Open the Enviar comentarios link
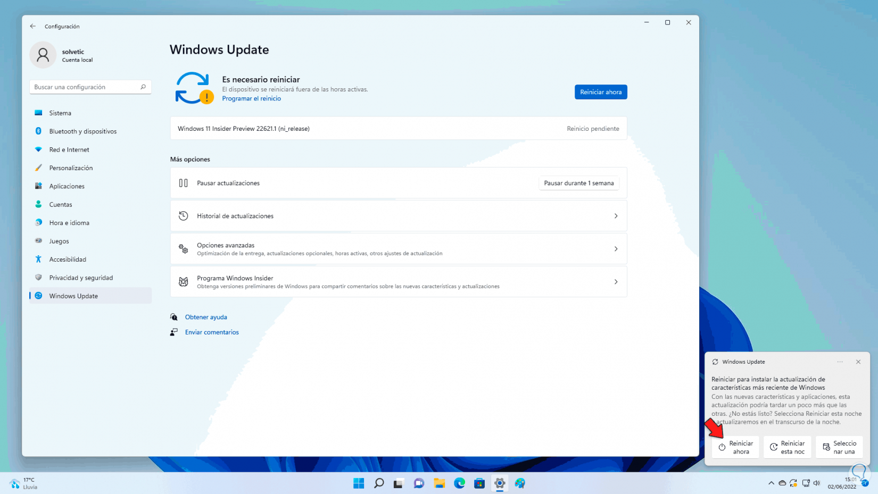Screen dimensions: 878x494 click(x=212, y=332)
